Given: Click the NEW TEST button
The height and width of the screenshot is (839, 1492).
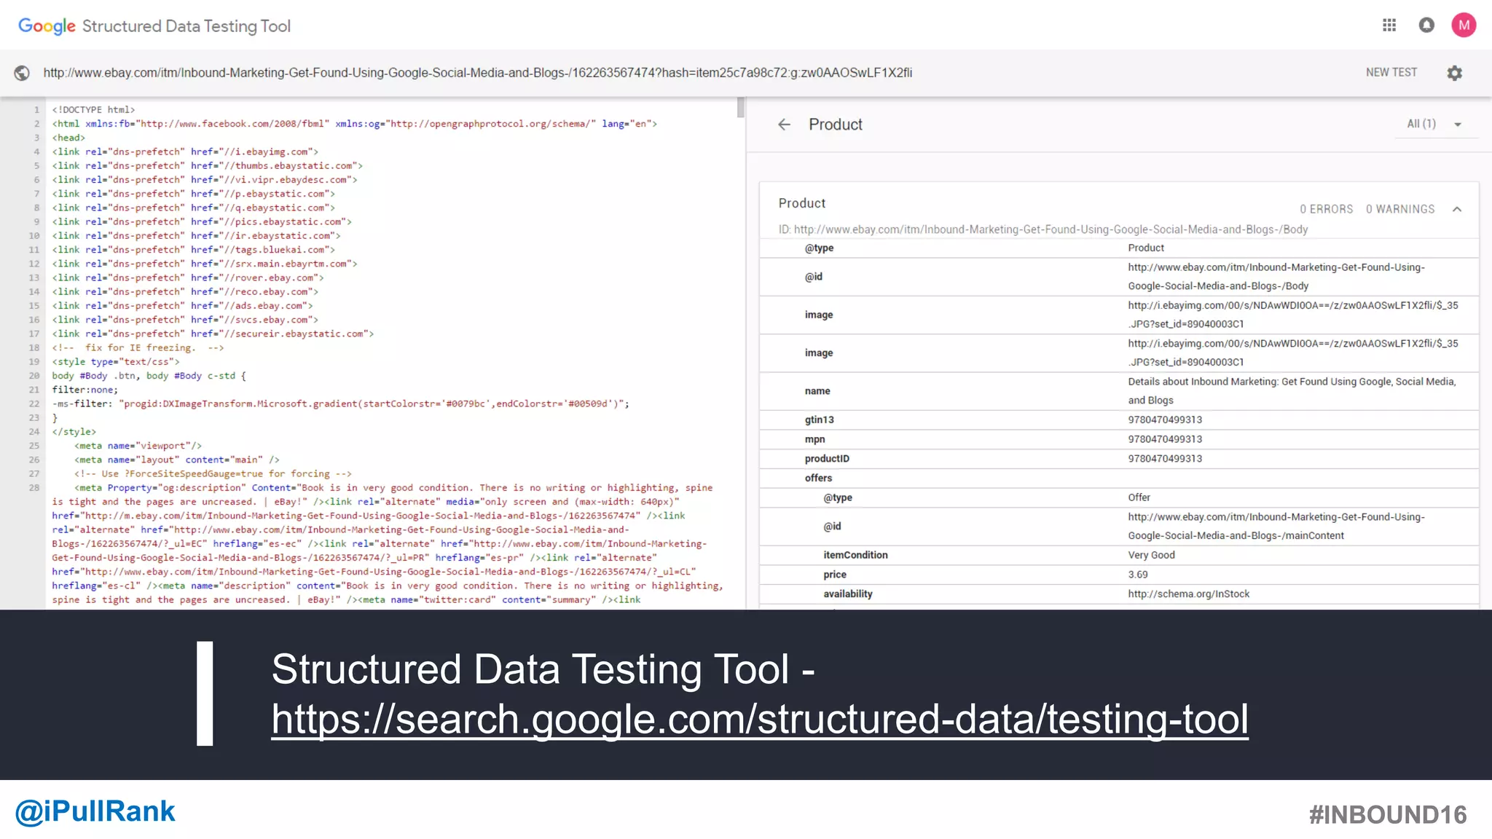Looking at the screenshot, I should 1391,72.
